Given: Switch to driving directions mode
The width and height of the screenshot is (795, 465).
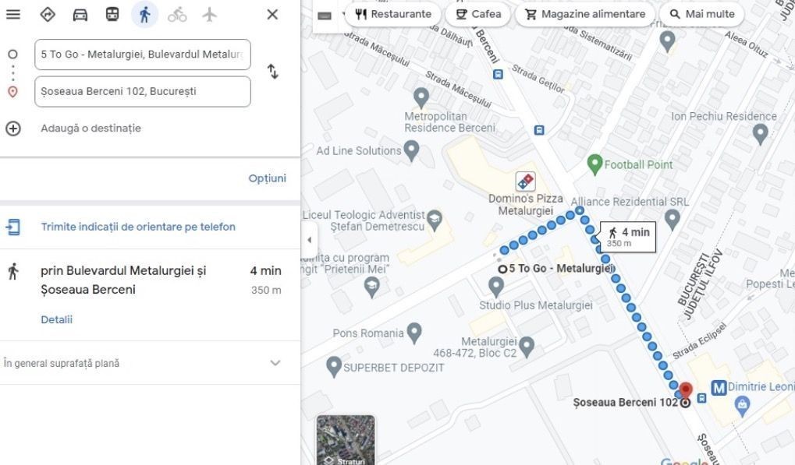Looking at the screenshot, I should (80, 14).
